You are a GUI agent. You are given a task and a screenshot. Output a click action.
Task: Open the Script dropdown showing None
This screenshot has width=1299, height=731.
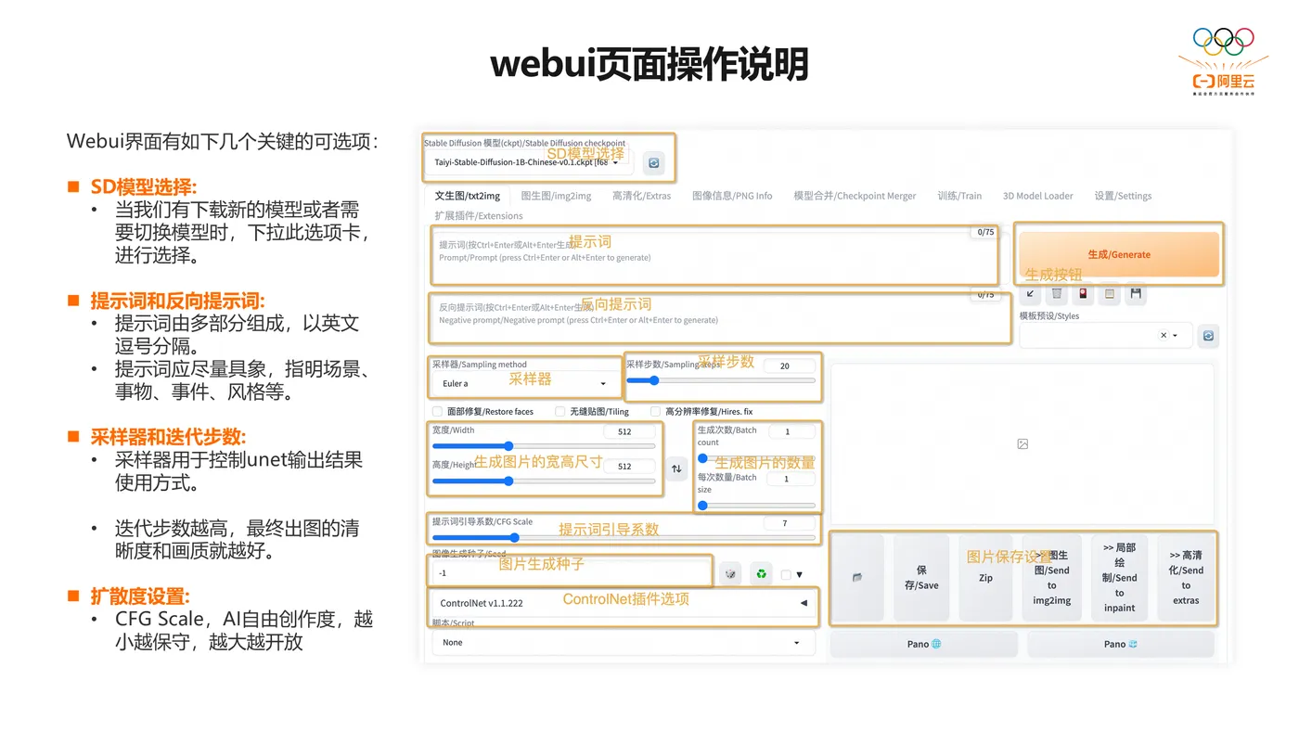click(x=624, y=642)
